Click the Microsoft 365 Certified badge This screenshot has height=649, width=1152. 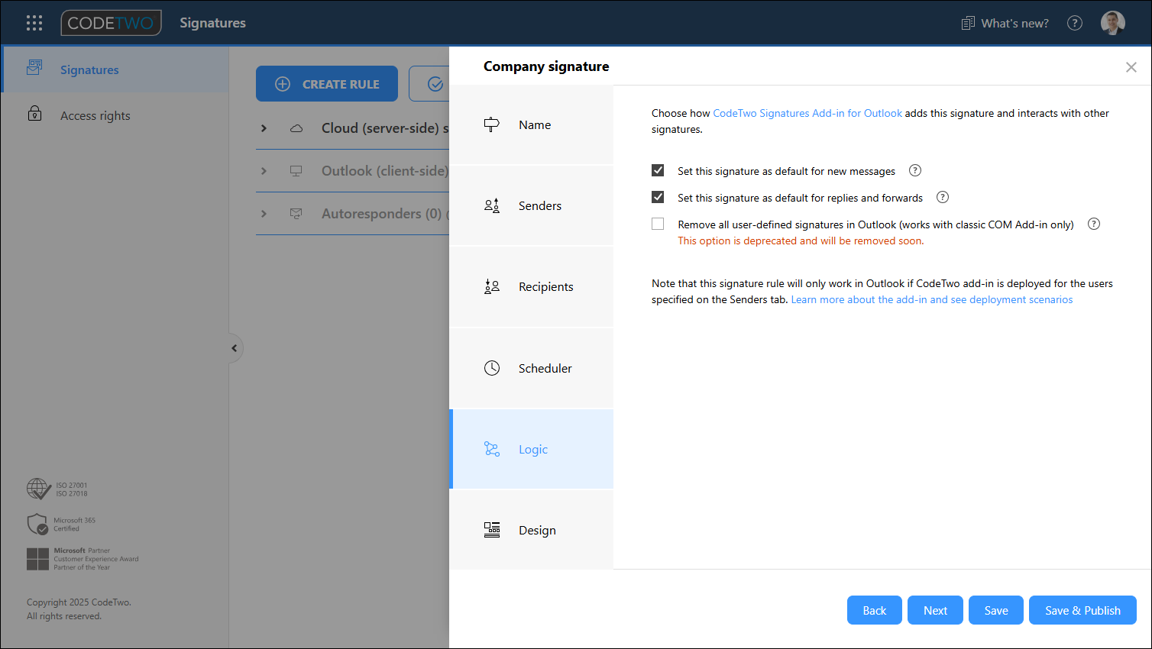coord(61,525)
